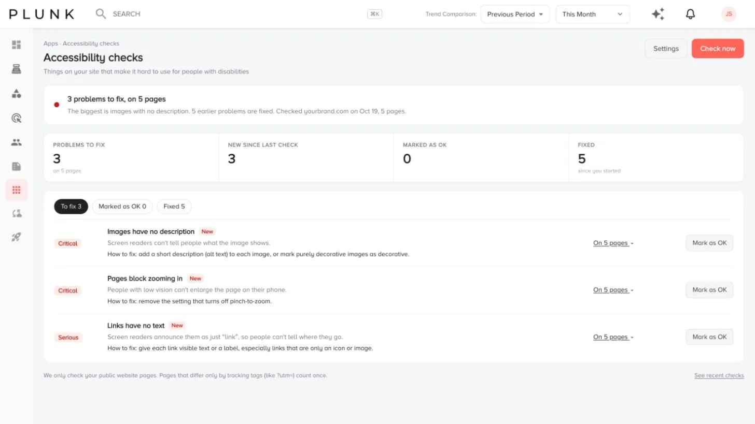Open the cash register icon in sidebar
Viewport: 755px width, 424px height.
[x=16, y=69]
